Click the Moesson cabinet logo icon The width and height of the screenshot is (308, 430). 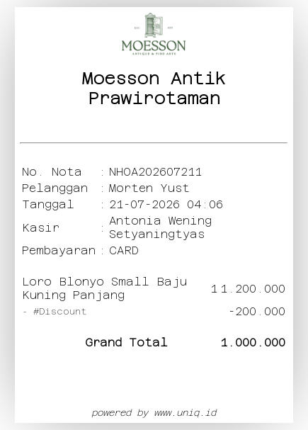(154, 25)
